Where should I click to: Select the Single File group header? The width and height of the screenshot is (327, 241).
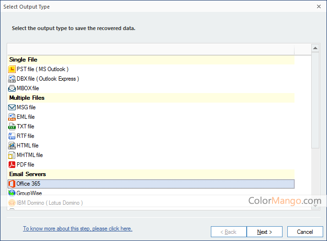(23, 60)
